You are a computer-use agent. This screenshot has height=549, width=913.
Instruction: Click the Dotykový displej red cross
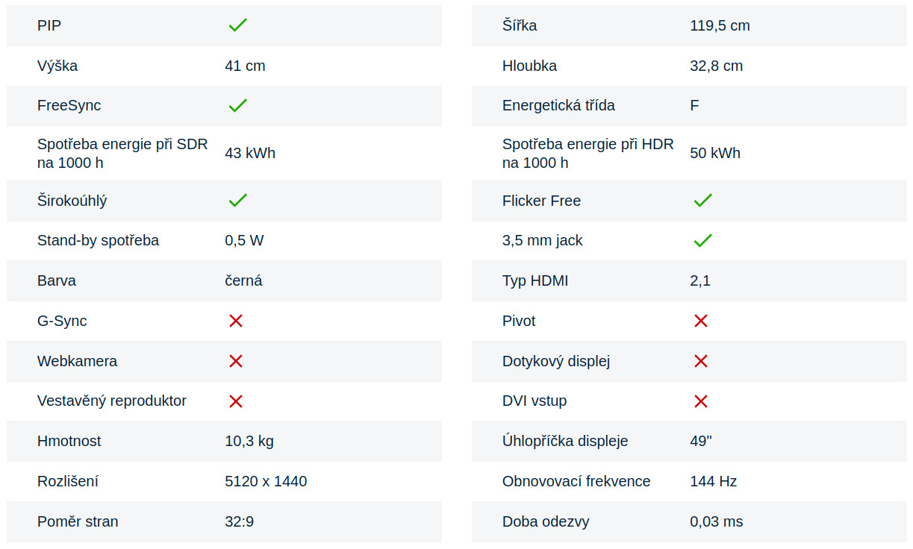pyautogui.click(x=701, y=361)
